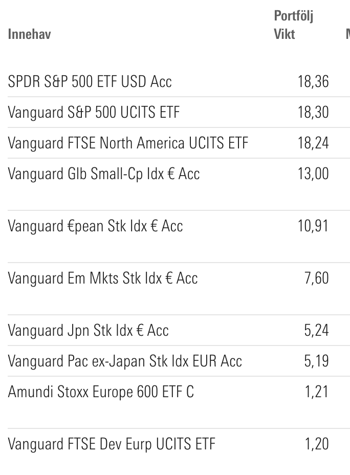This screenshot has height=475, width=350.
Task: Select Vanguard €pean Stk Idx € Acc
Action: [x=95, y=226]
